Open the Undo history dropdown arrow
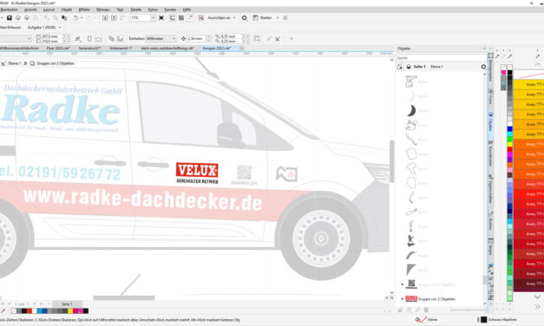 click(x=82, y=17)
